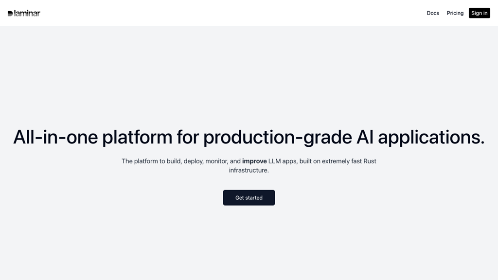Click "production-grade" in the headline
Screen dimensions: 498x280
pos(277,137)
